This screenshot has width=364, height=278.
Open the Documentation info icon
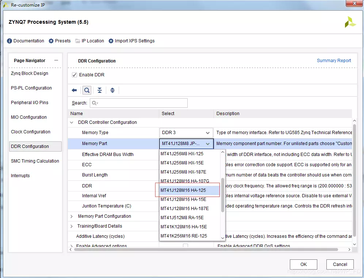point(9,41)
